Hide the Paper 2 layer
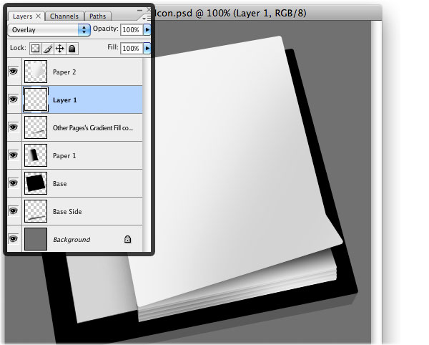The image size is (429, 345). 14,72
